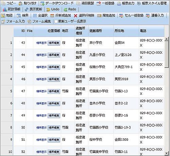Click the 竹園 district cell in row 8
The height and width of the screenshot is (156, 170).
pos(68,127)
